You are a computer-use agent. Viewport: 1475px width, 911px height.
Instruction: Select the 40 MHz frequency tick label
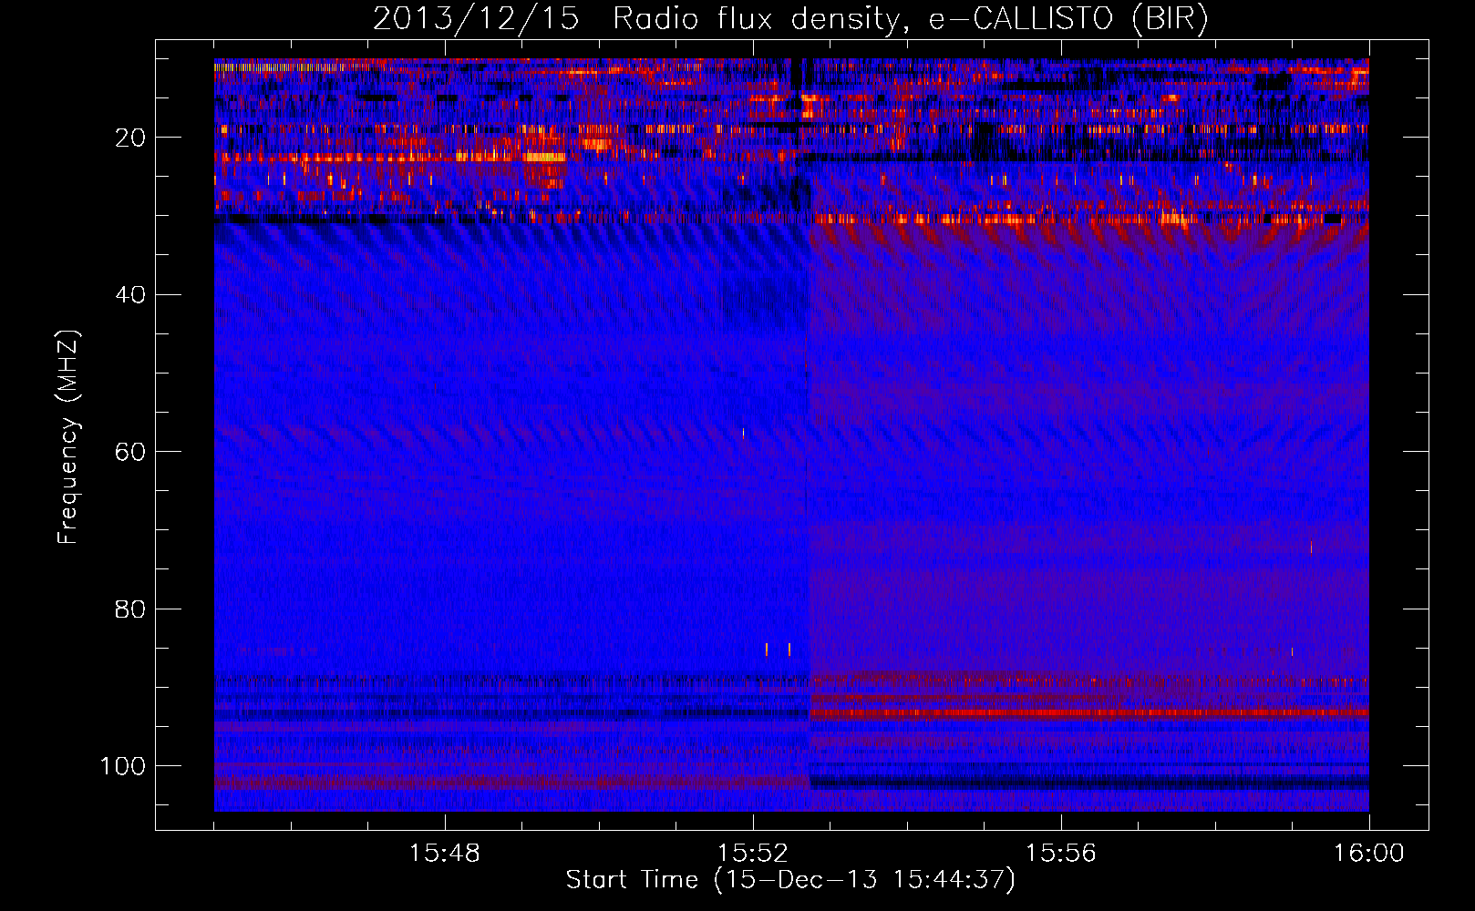130,295
